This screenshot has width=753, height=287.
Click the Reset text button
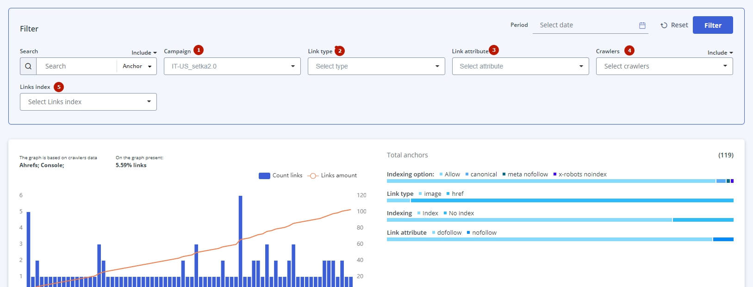pyautogui.click(x=679, y=25)
